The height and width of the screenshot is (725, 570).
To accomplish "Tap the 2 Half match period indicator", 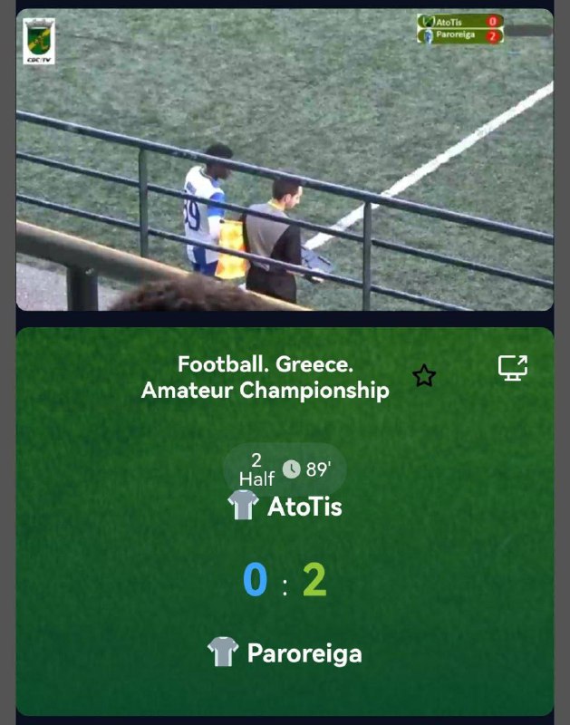I will pyautogui.click(x=256, y=469).
